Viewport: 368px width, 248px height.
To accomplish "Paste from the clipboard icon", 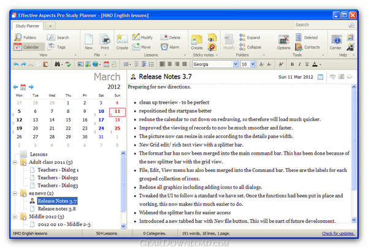I will 45,64.
